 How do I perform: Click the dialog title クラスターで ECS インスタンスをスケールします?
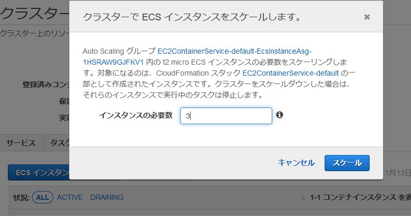[192, 17]
